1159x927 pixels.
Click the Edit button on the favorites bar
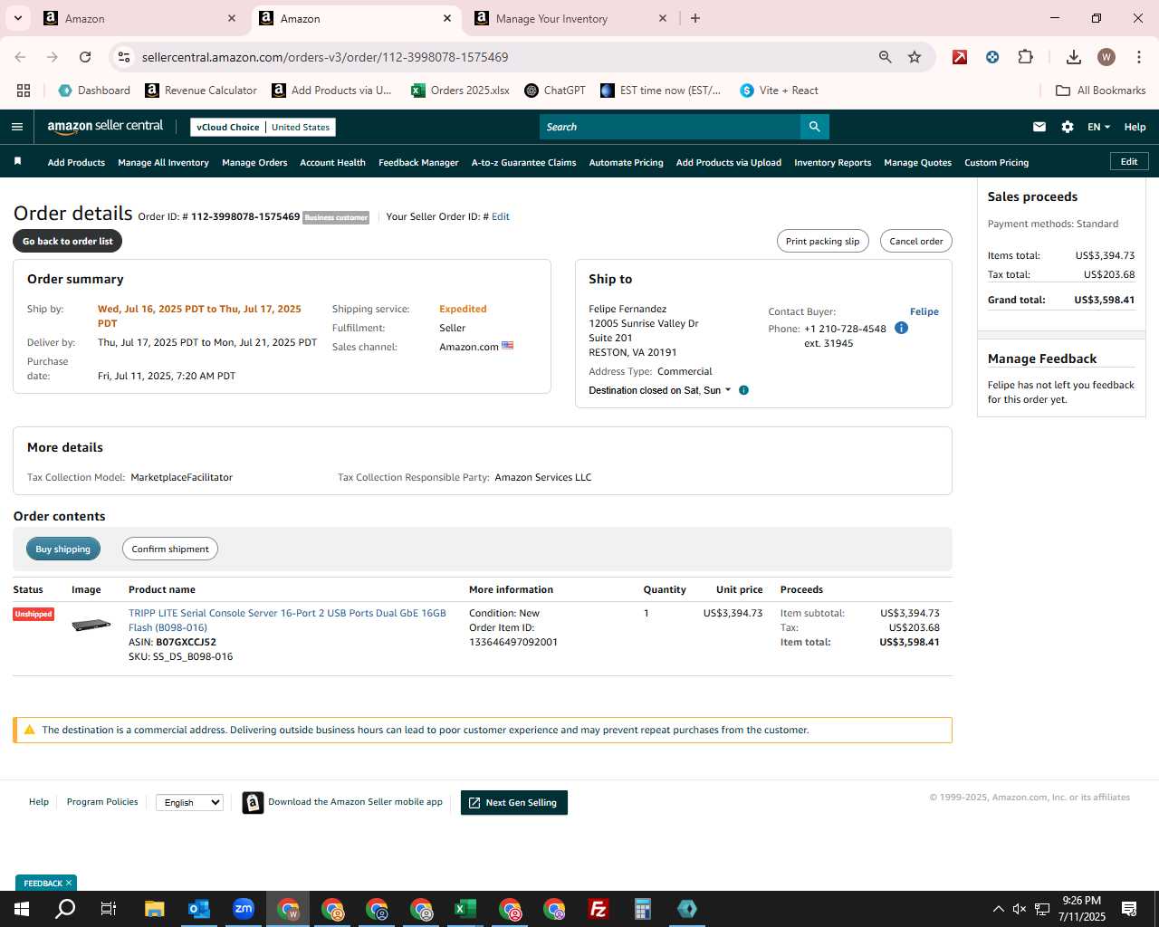coord(1129,161)
